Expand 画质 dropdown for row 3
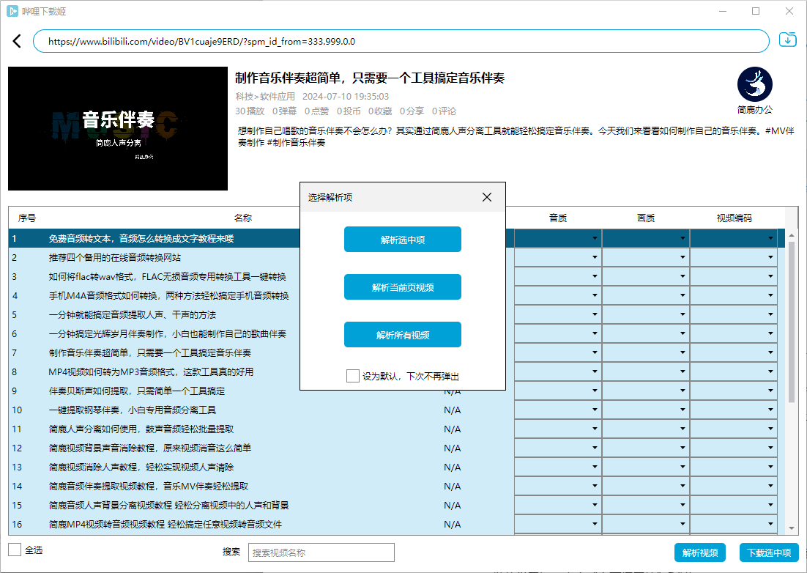The width and height of the screenshot is (807, 573). click(x=646, y=276)
